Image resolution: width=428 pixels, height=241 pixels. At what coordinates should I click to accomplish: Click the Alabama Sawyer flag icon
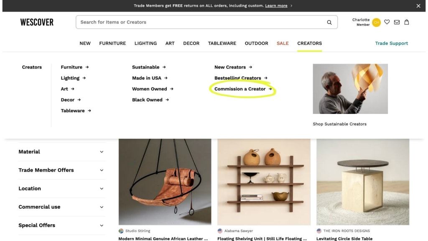[x=220, y=231]
